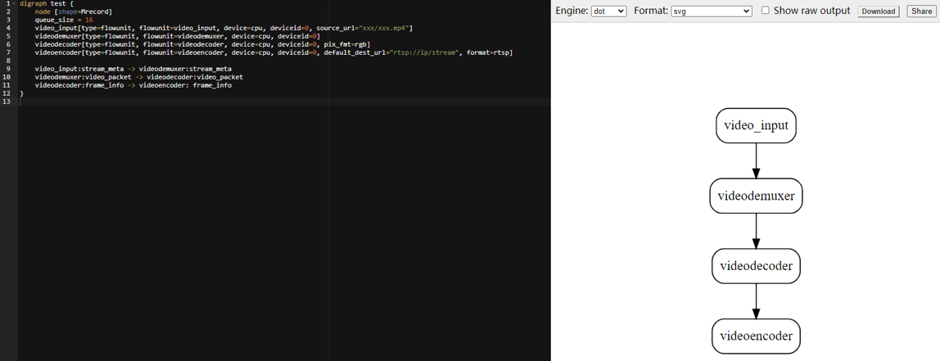Viewport: 940px width, 361px height.
Task: Click the arrow from videodecoder to videoencoder
Action: tap(756, 301)
